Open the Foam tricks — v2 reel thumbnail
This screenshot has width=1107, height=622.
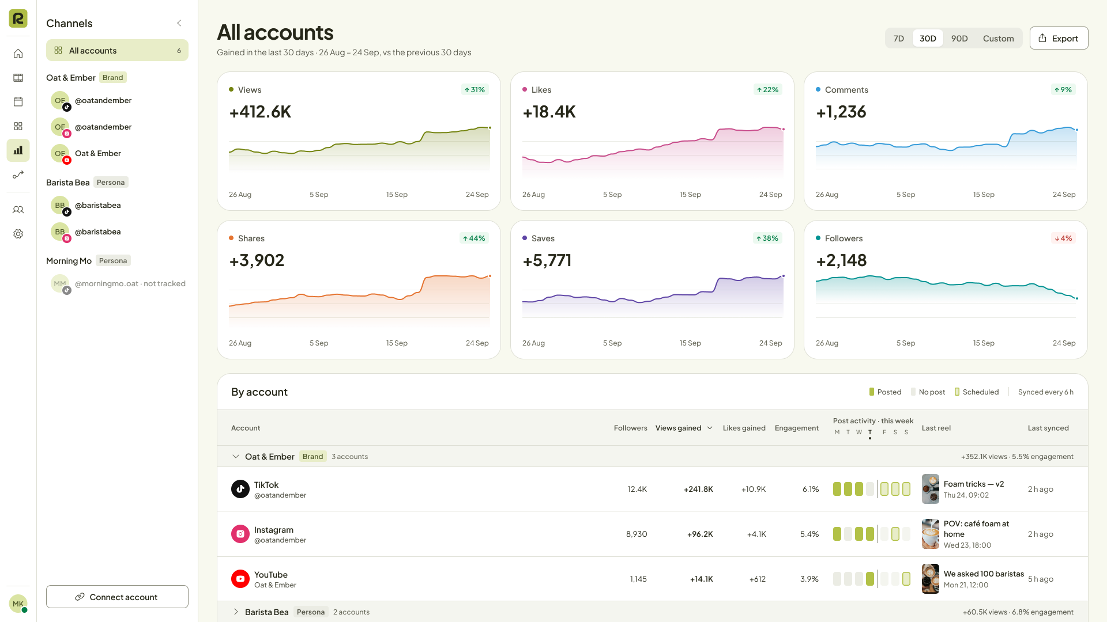coord(930,489)
